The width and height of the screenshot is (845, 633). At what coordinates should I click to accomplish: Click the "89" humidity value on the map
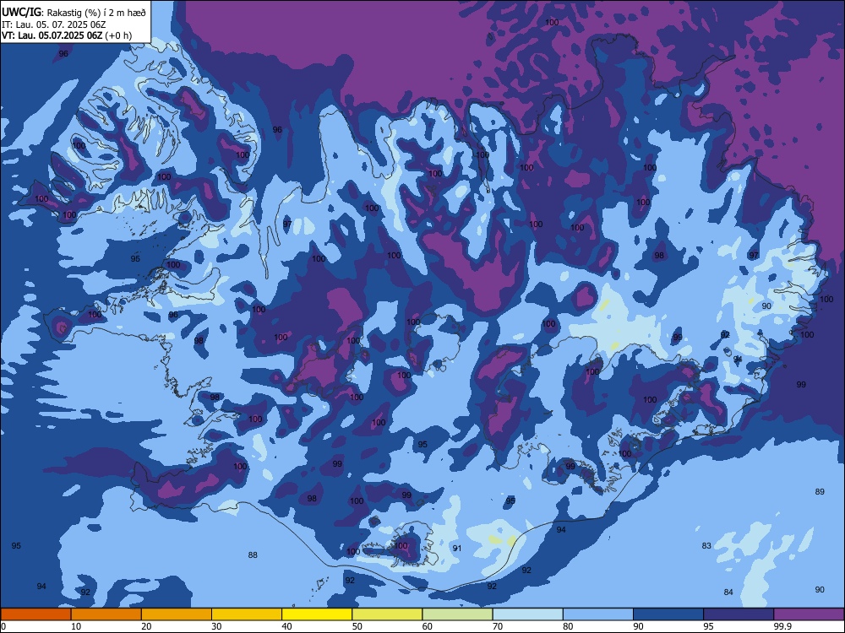tap(820, 491)
